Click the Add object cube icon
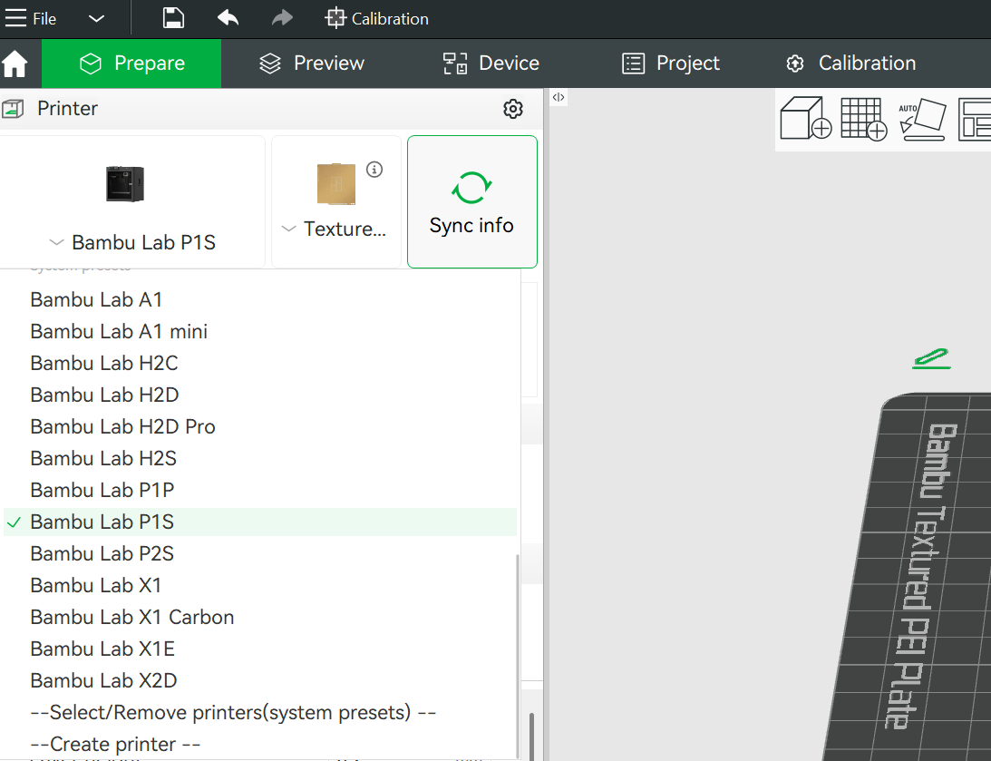The width and height of the screenshot is (991, 761). pyautogui.click(x=806, y=118)
